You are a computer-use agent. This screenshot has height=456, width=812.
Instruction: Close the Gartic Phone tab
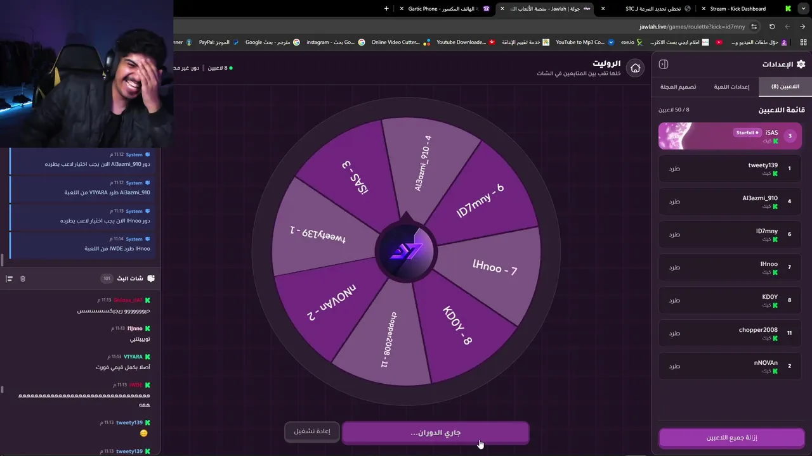pyautogui.click(x=402, y=9)
